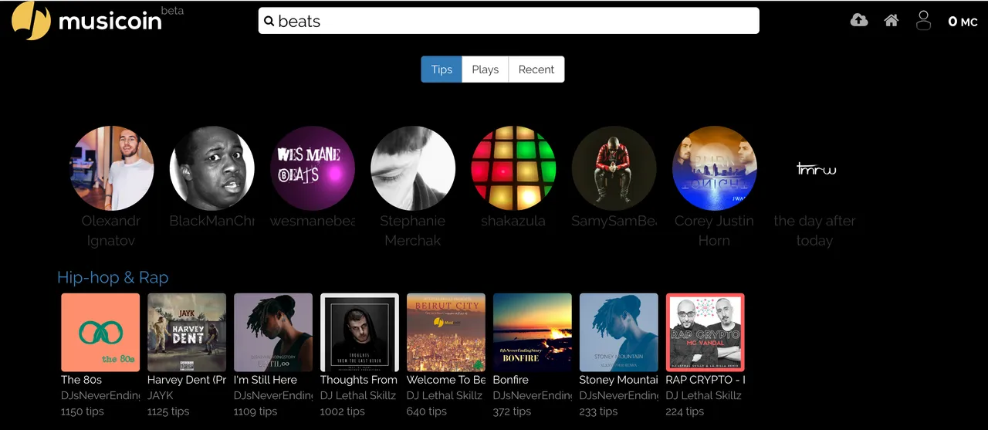Image resolution: width=988 pixels, height=430 pixels.
Task: Click the Corey Justin Horn name
Action: point(714,231)
